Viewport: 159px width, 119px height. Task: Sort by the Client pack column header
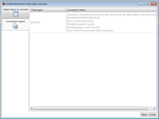(48, 10)
